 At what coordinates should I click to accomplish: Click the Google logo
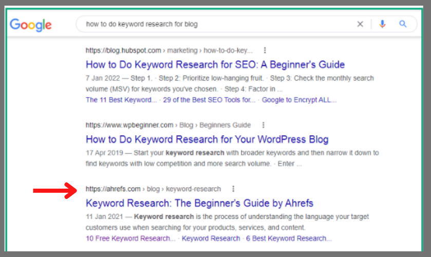30,25
